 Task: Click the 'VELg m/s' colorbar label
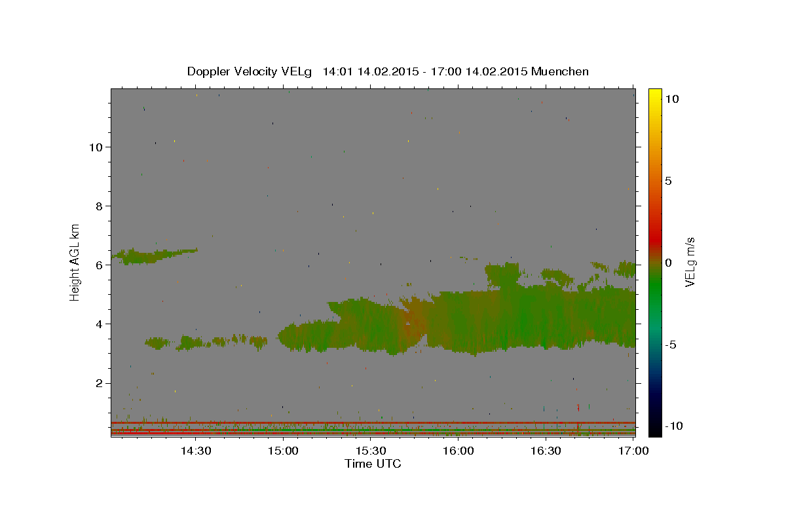(x=690, y=263)
